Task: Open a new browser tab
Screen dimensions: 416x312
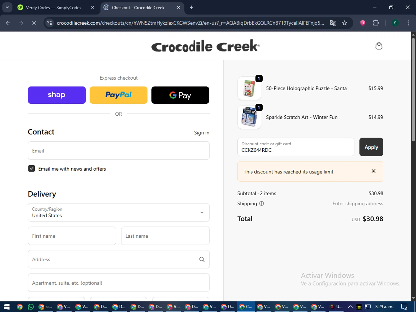Action: coord(191,7)
